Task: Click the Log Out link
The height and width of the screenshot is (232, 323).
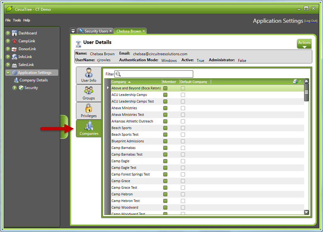Action: (x=310, y=21)
